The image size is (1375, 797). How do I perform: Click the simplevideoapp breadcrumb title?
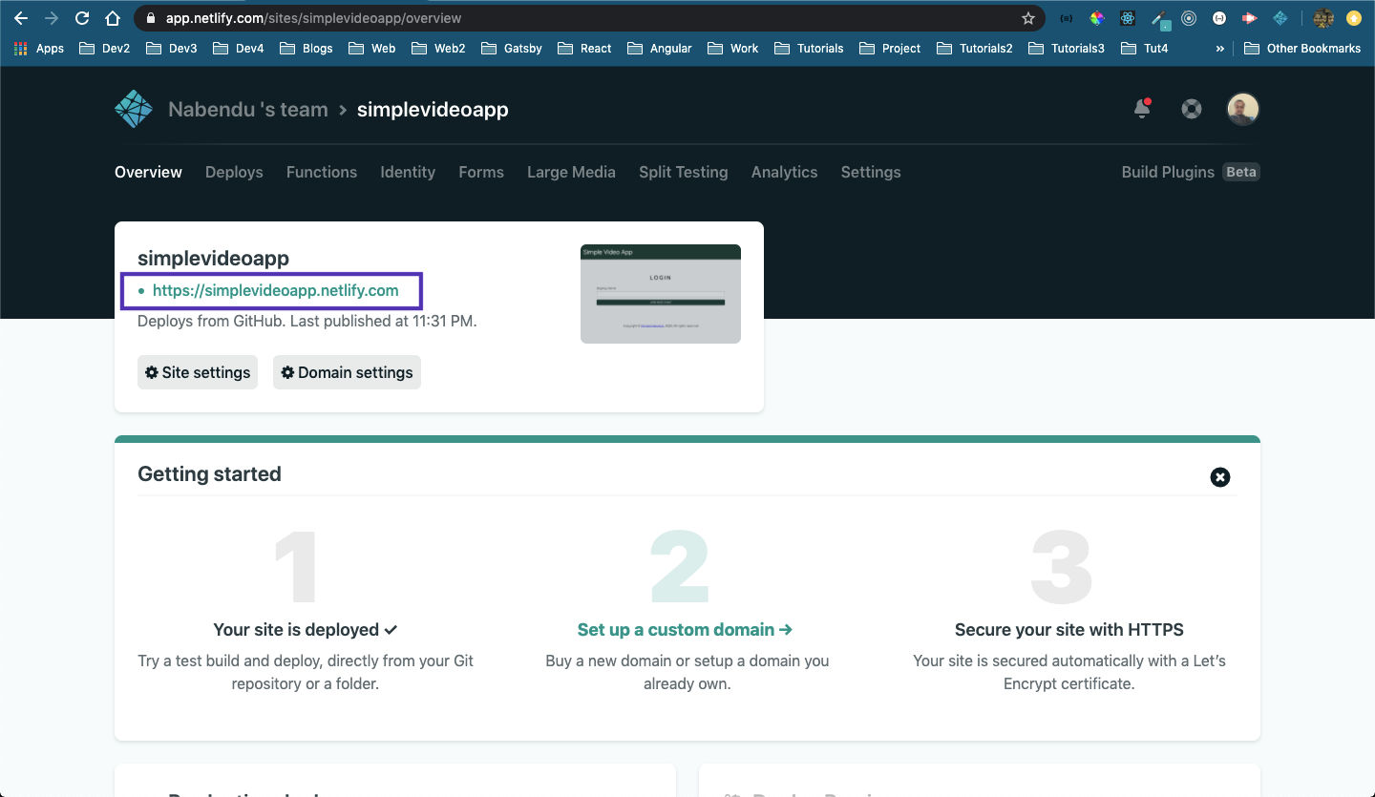(433, 110)
